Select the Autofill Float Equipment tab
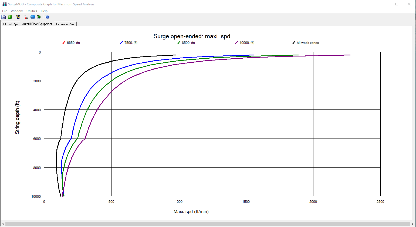416x227 pixels. 37,24
